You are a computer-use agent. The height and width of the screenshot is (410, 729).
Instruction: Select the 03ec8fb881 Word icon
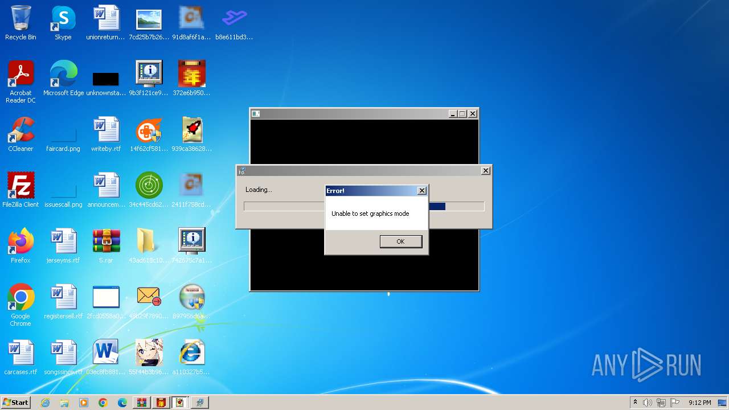pyautogui.click(x=106, y=358)
